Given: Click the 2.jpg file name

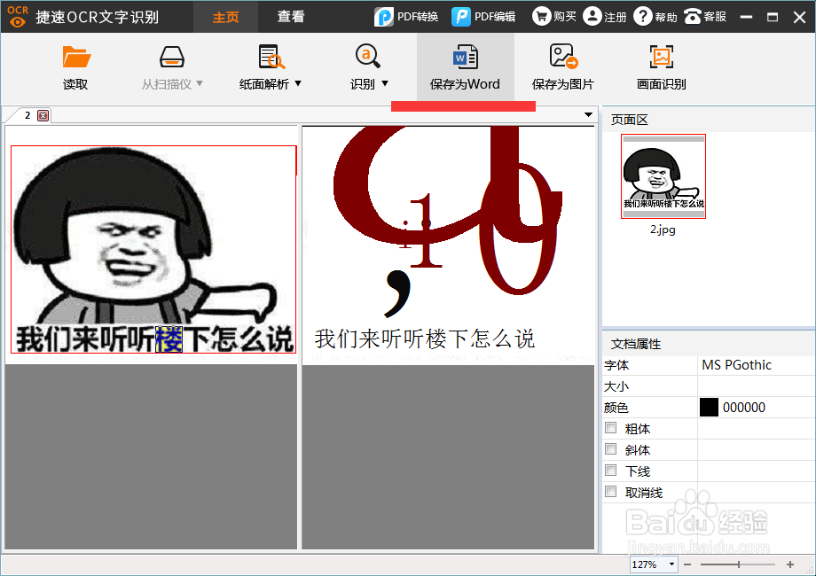Looking at the screenshot, I should (663, 230).
